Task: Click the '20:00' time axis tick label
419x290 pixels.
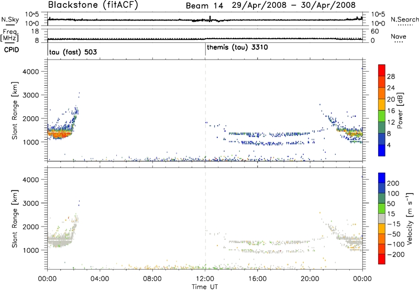Action: point(310,279)
